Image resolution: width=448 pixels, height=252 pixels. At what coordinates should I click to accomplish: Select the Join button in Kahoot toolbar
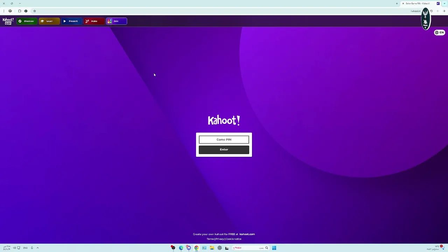click(116, 21)
